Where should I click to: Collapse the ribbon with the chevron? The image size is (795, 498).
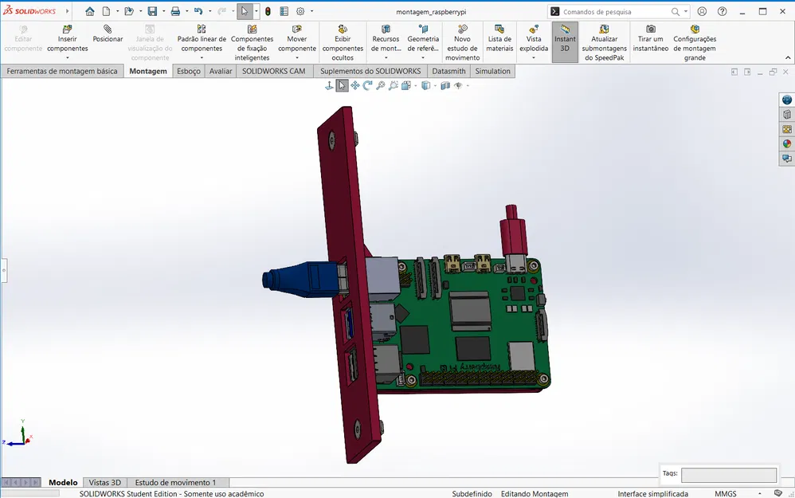tap(787, 57)
